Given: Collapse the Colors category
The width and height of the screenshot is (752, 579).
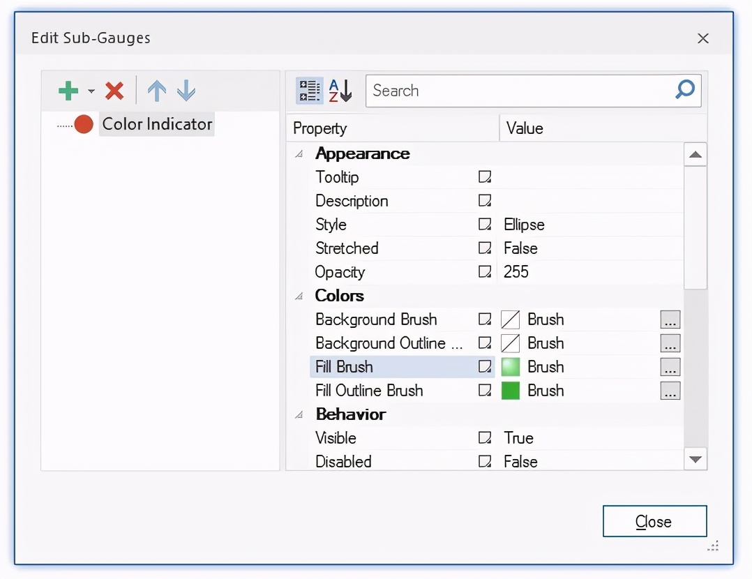Looking at the screenshot, I should [x=299, y=296].
